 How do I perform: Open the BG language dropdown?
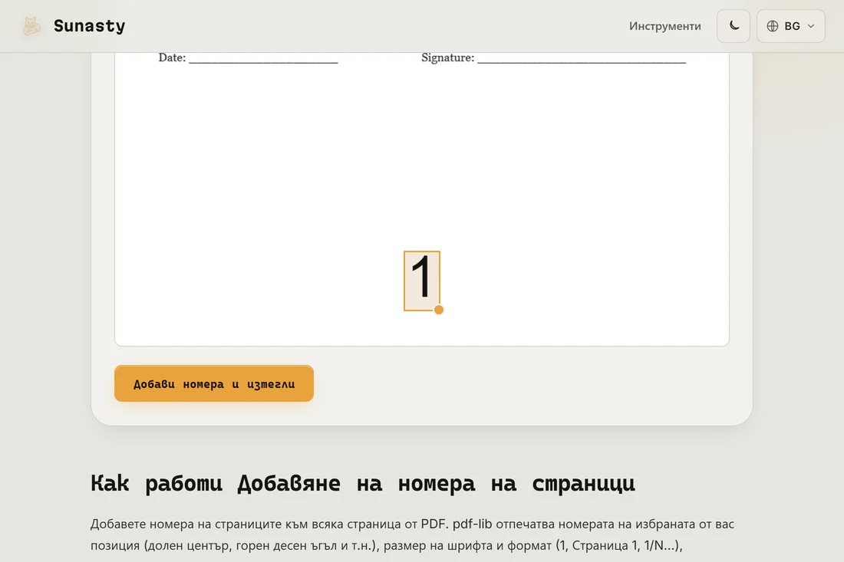click(x=790, y=26)
